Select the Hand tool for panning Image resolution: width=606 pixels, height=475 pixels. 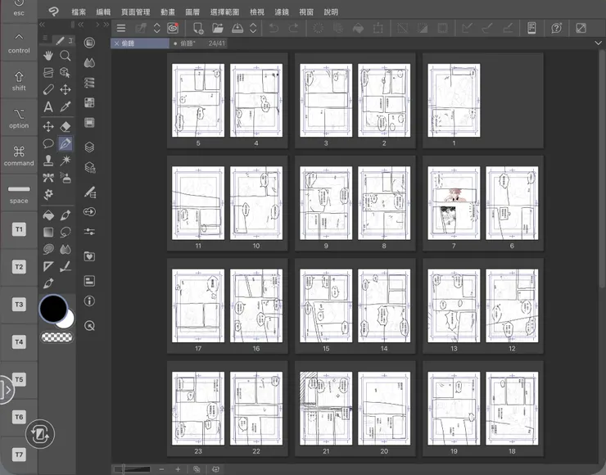pos(48,56)
